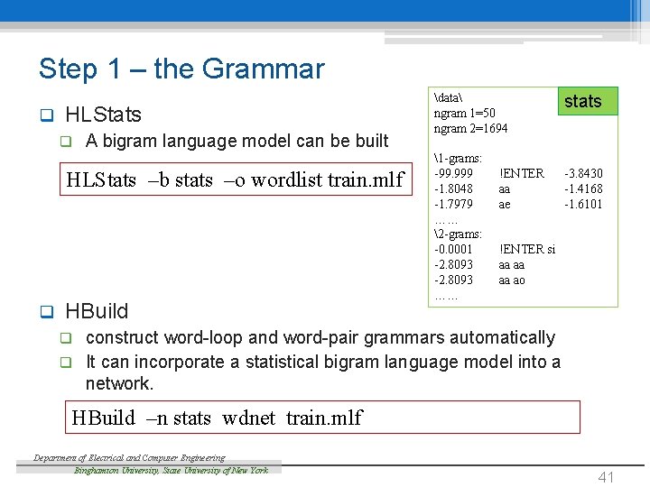Click the "aa ao" bigram entry
This screenshot has width=650, height=487.
(512, 280)
